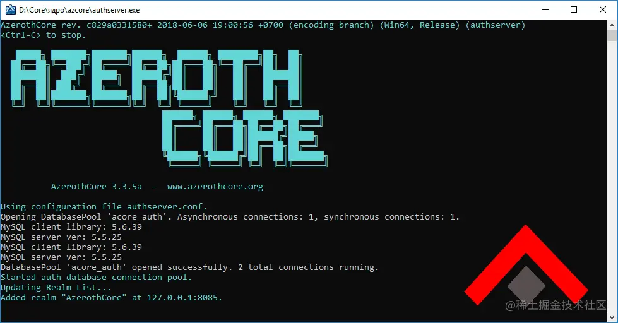The width and height of the screenshot is (618, 323).
Task: Click the CORE ASCII art banner
Action: click(x=245, y=138)
